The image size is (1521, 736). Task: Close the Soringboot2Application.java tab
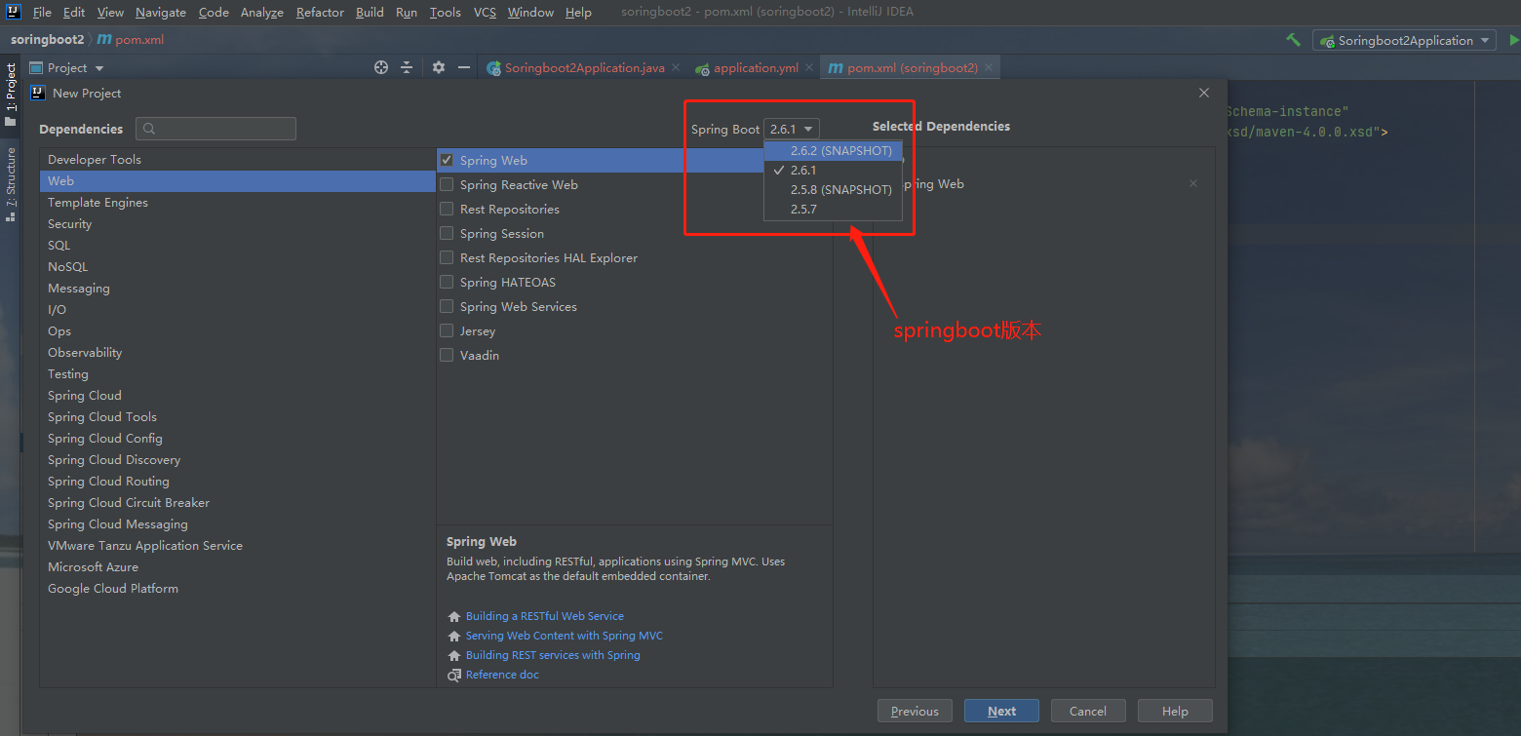click(x=676, y=67)
